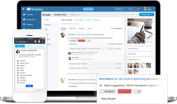Open the More dropdown under Dan Adams' poll
The height and width of the screenshot is (104, 177).
pos(70,74)
